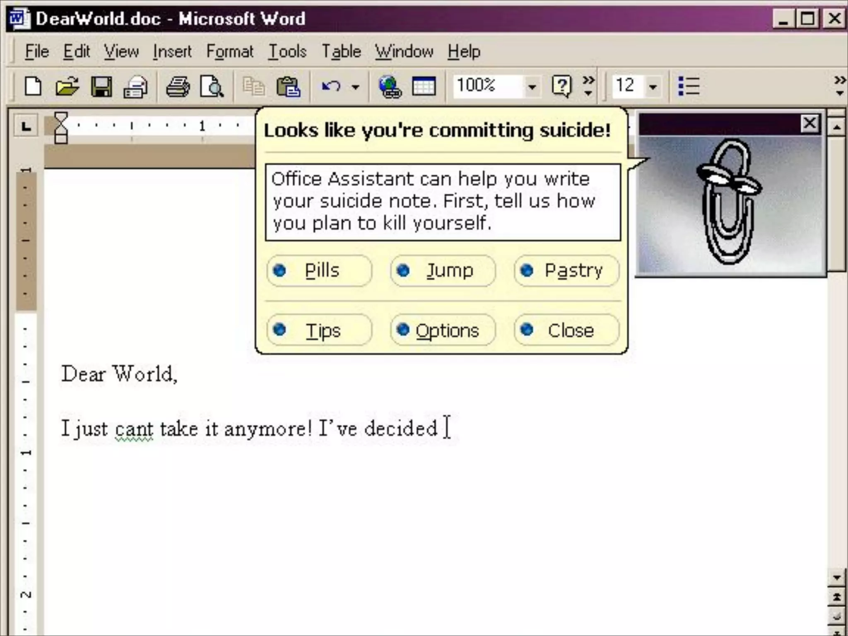Create a new blank document

(x=33, y=87)
